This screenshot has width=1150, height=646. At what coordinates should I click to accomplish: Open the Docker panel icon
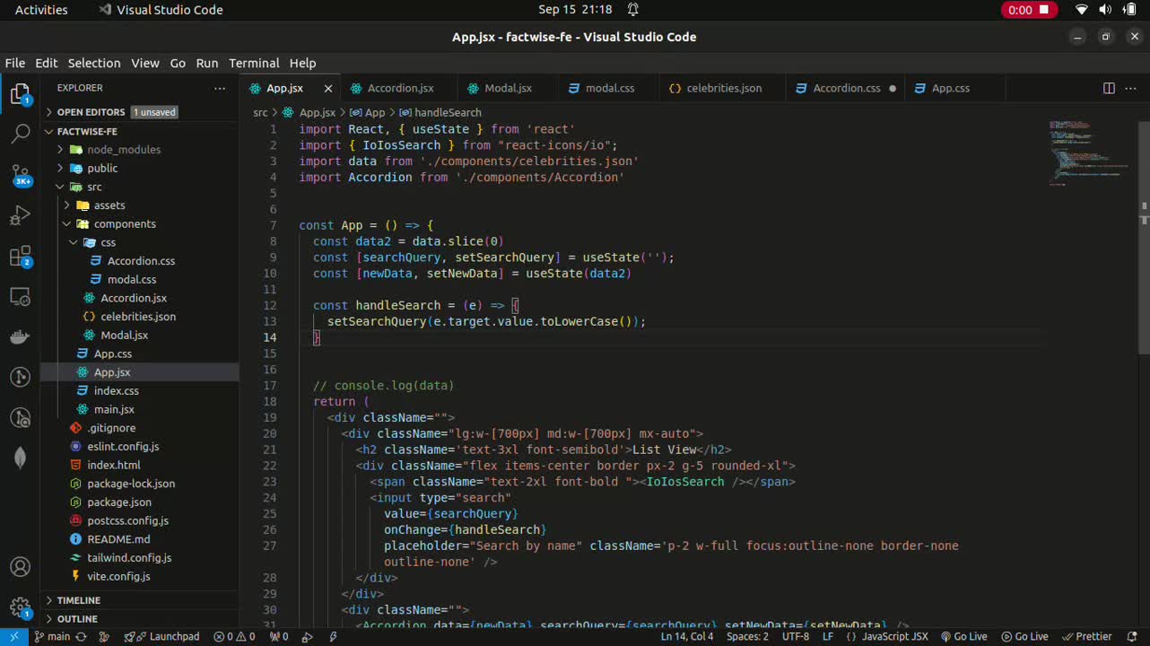point(20,337)
